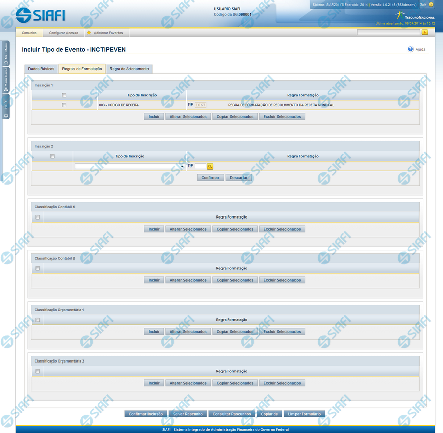The width and height of the screenshot is (443, 433).
Task: Check the 003 - CODIGO DE RECEITA row checkbox
Action: tap(64, 105)
